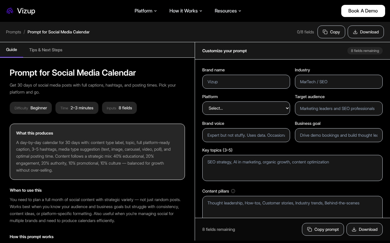Click the info icon next to Content pillars
The width and height of the screenshot is (390, 243).
tap(233, 191)
